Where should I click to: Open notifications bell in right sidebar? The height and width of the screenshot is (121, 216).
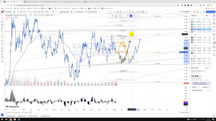click(x=214, y=54)
